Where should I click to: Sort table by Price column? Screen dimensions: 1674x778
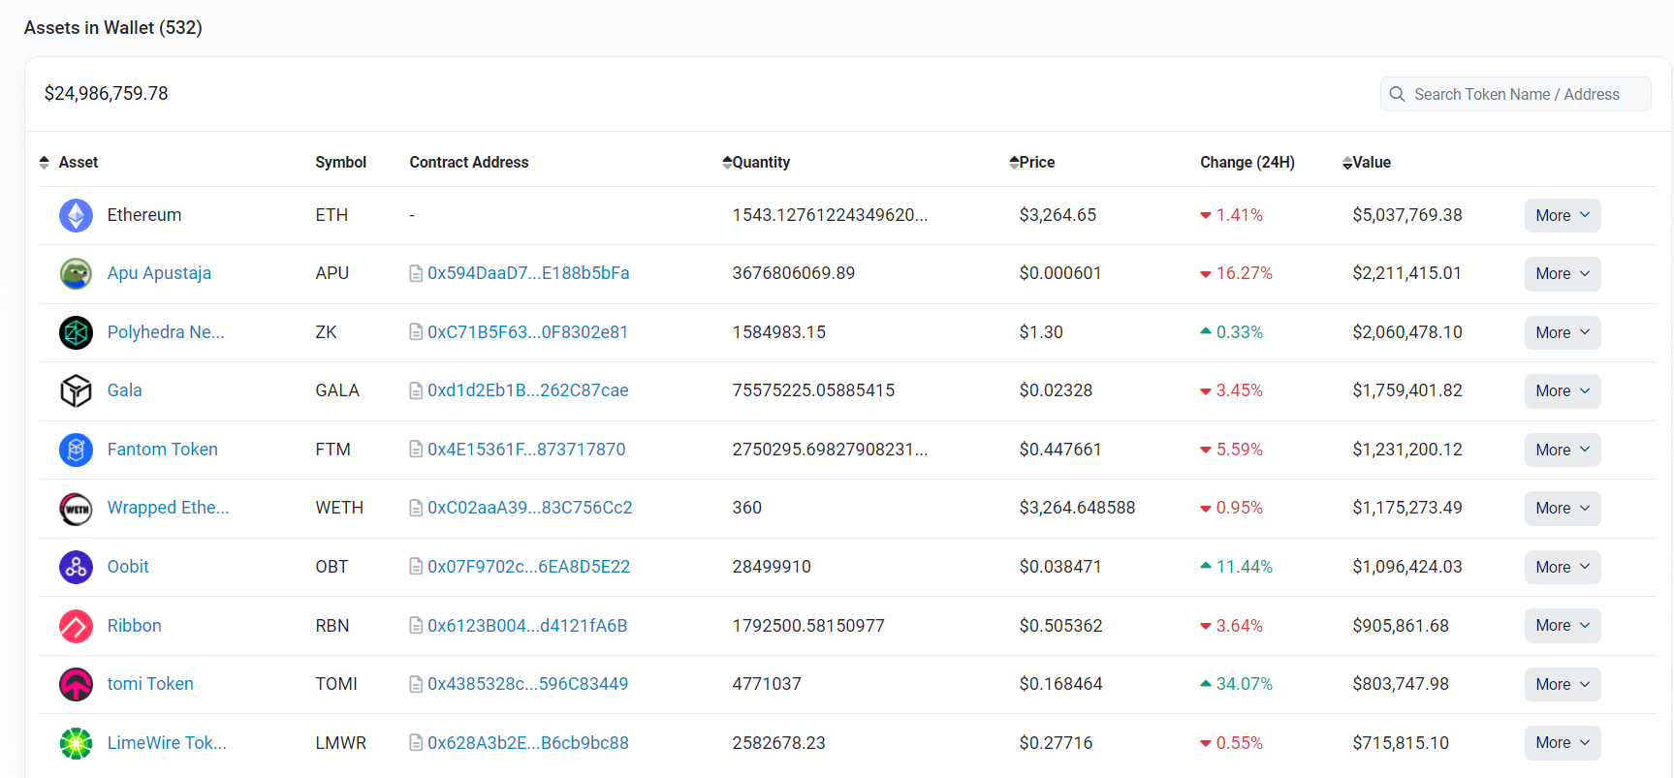1031,162
